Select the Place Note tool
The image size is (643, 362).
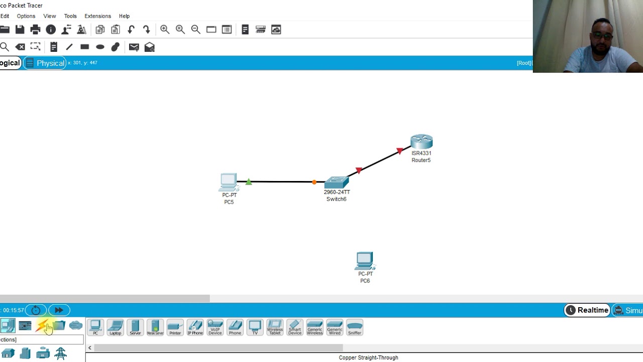[54, 47]
